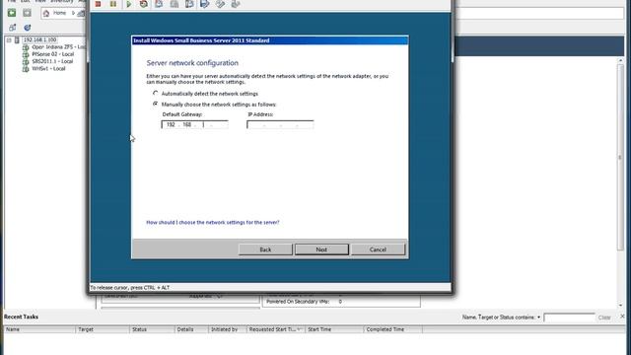
Task: Click the 'Recent Tasks' panel title
Action: [x=21, y=317]
